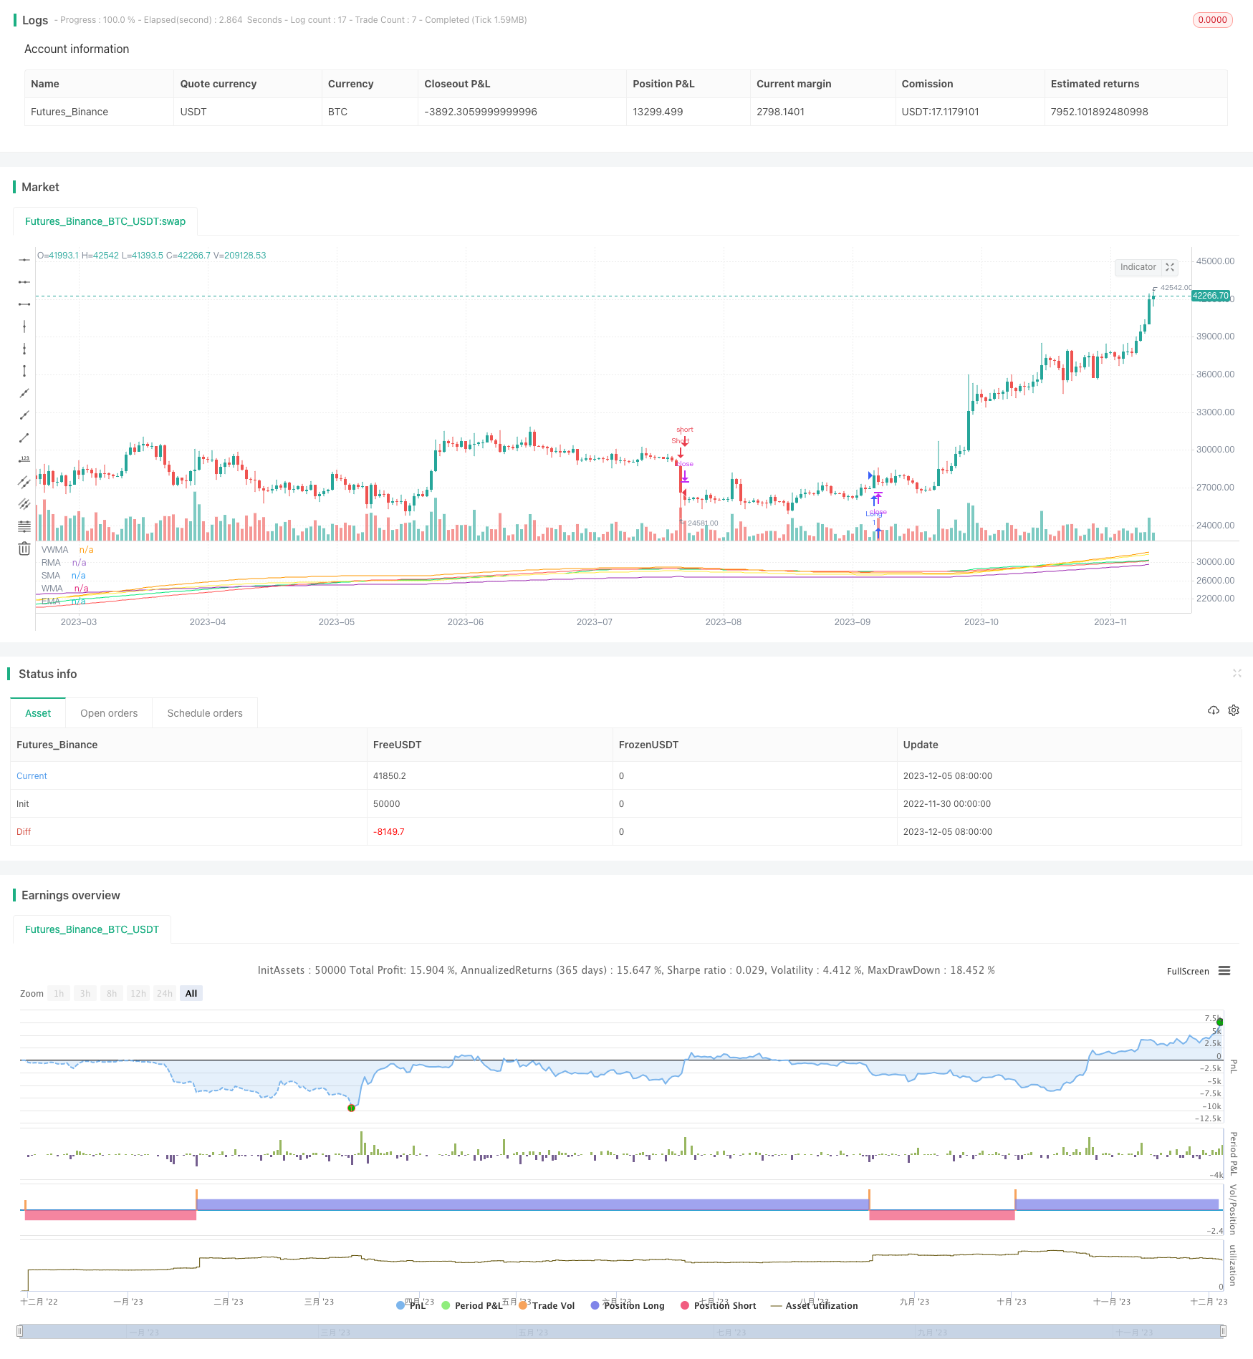Image resolution: width=1253 pixels, height=1359 pixels.
Task: Set chart zoom to All
Action: pyautogui.click(x=191, y=994)
